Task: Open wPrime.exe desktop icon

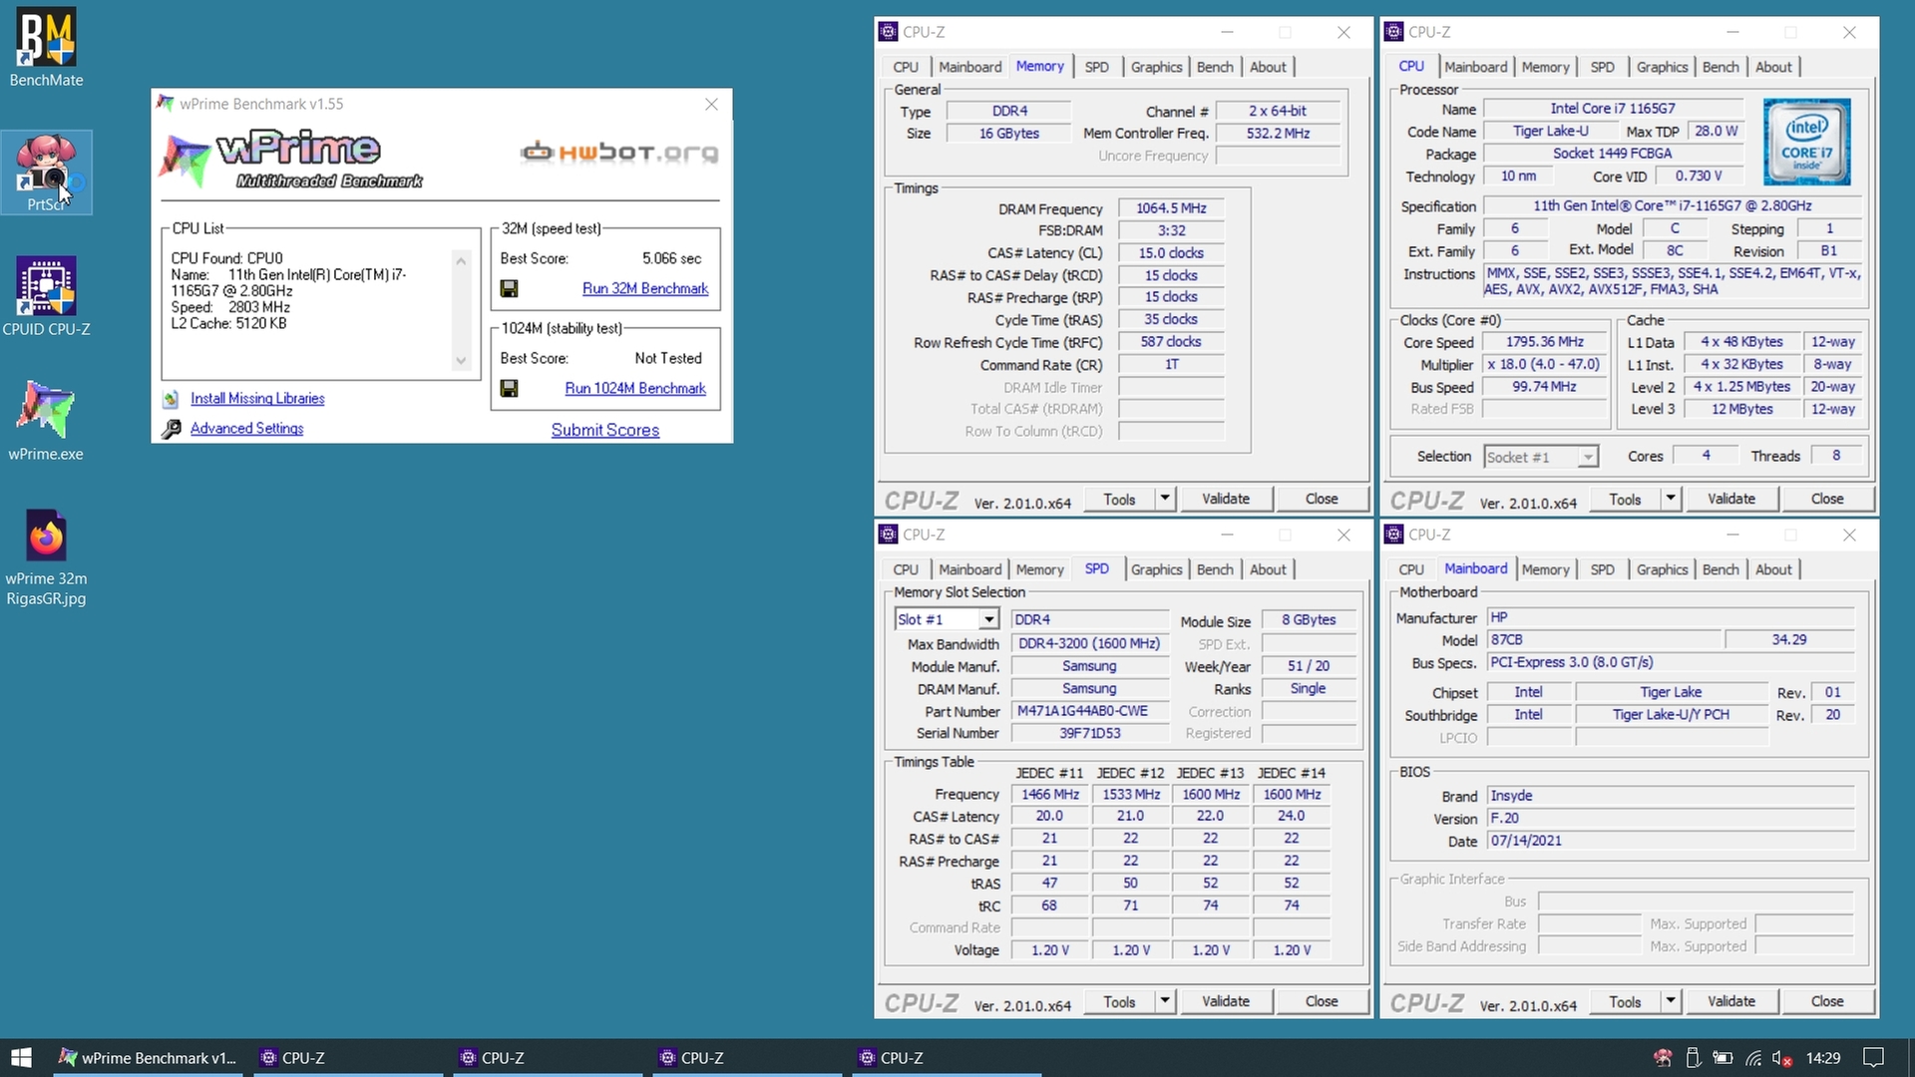Action: [x=46, y=421]
